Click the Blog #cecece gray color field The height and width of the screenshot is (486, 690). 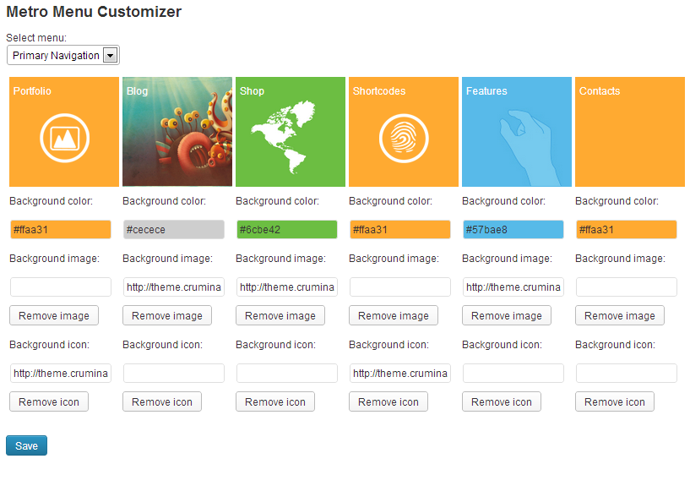coord(173,230)
